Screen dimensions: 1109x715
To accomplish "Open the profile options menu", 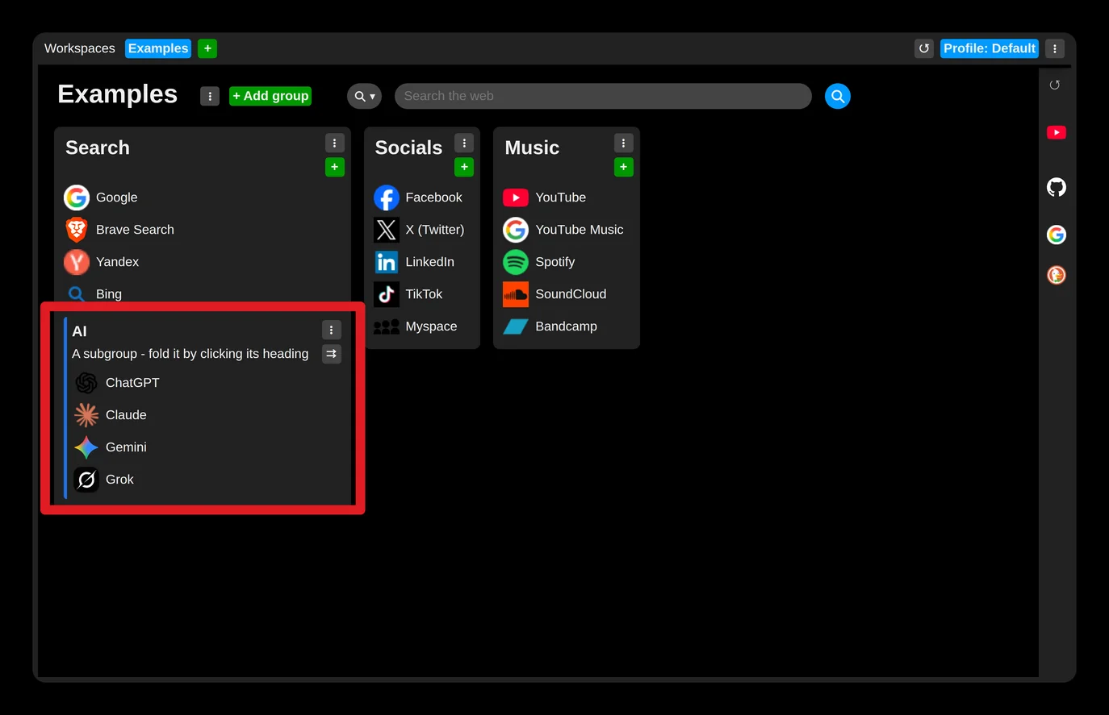I will click(1055, 48).
